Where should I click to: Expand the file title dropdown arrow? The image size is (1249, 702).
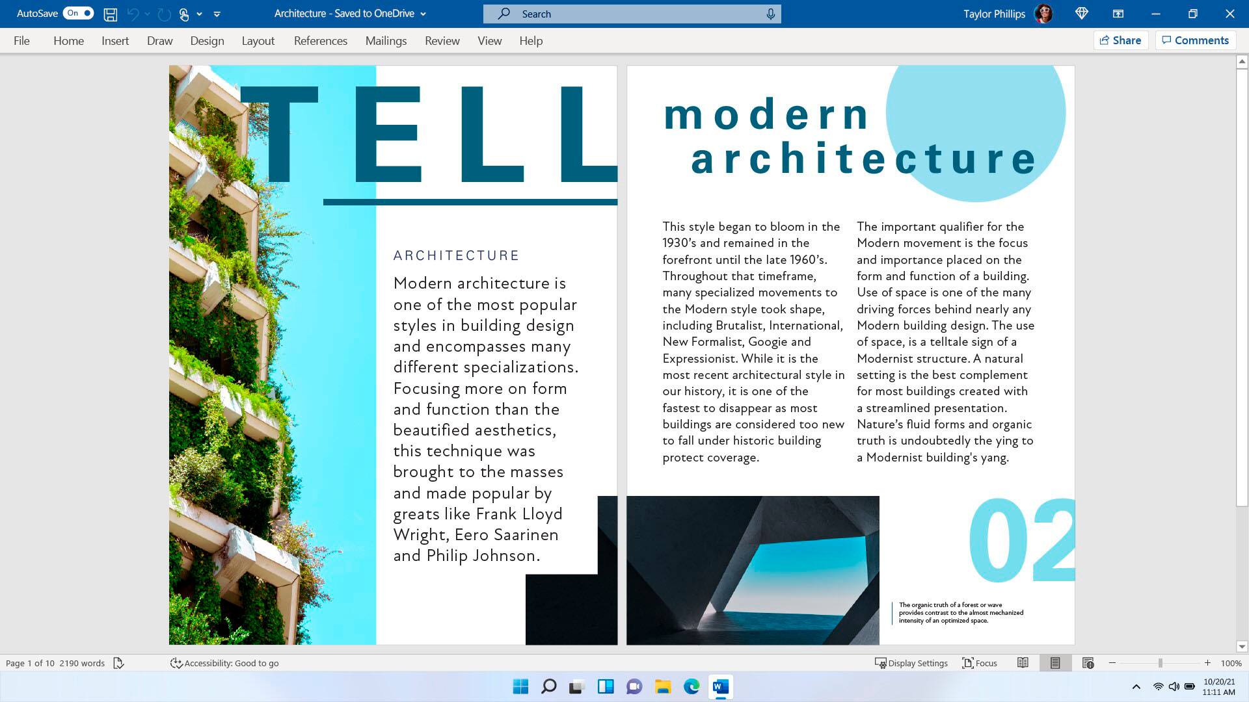423,14
